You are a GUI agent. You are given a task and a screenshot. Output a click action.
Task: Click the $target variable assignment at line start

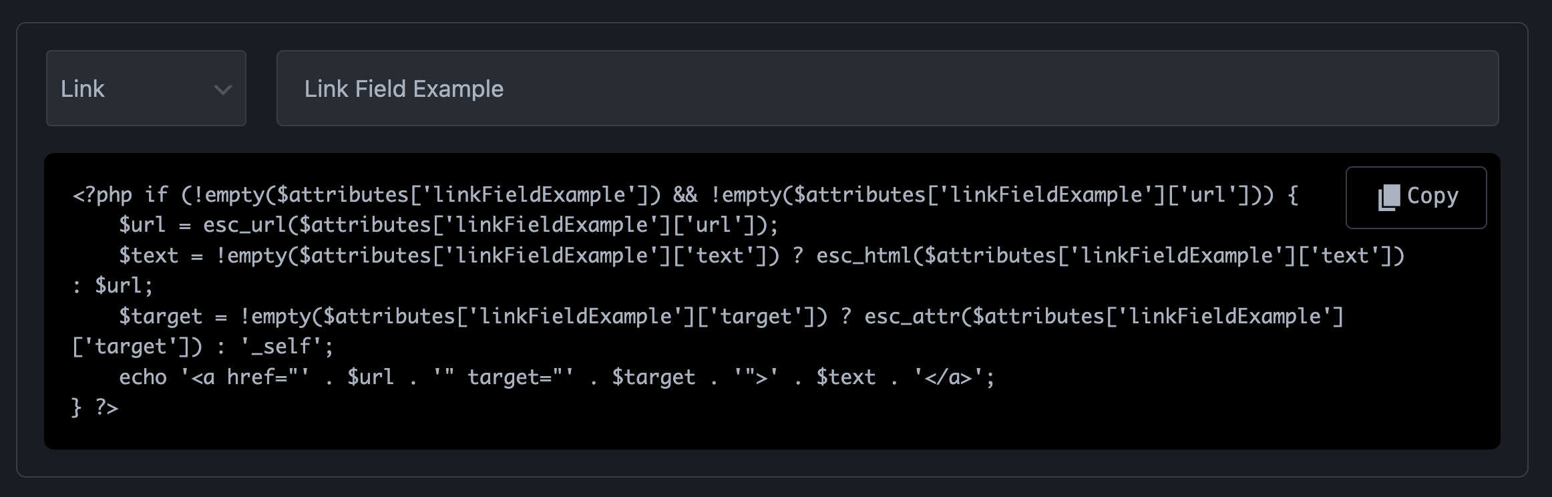[160, 317]
